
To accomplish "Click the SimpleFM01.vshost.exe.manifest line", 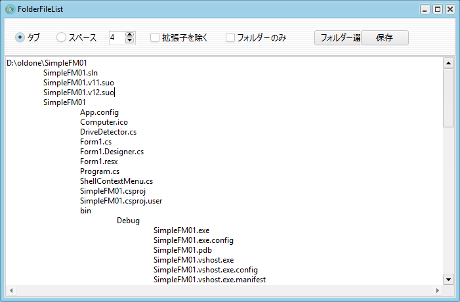I will (x=209, y=280).
